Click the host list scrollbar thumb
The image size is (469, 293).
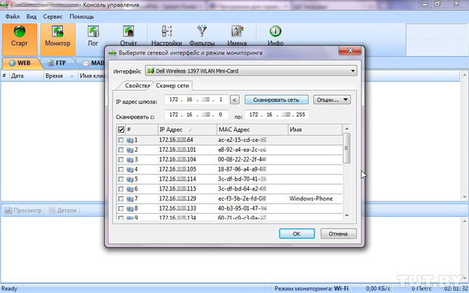point(346,148)
